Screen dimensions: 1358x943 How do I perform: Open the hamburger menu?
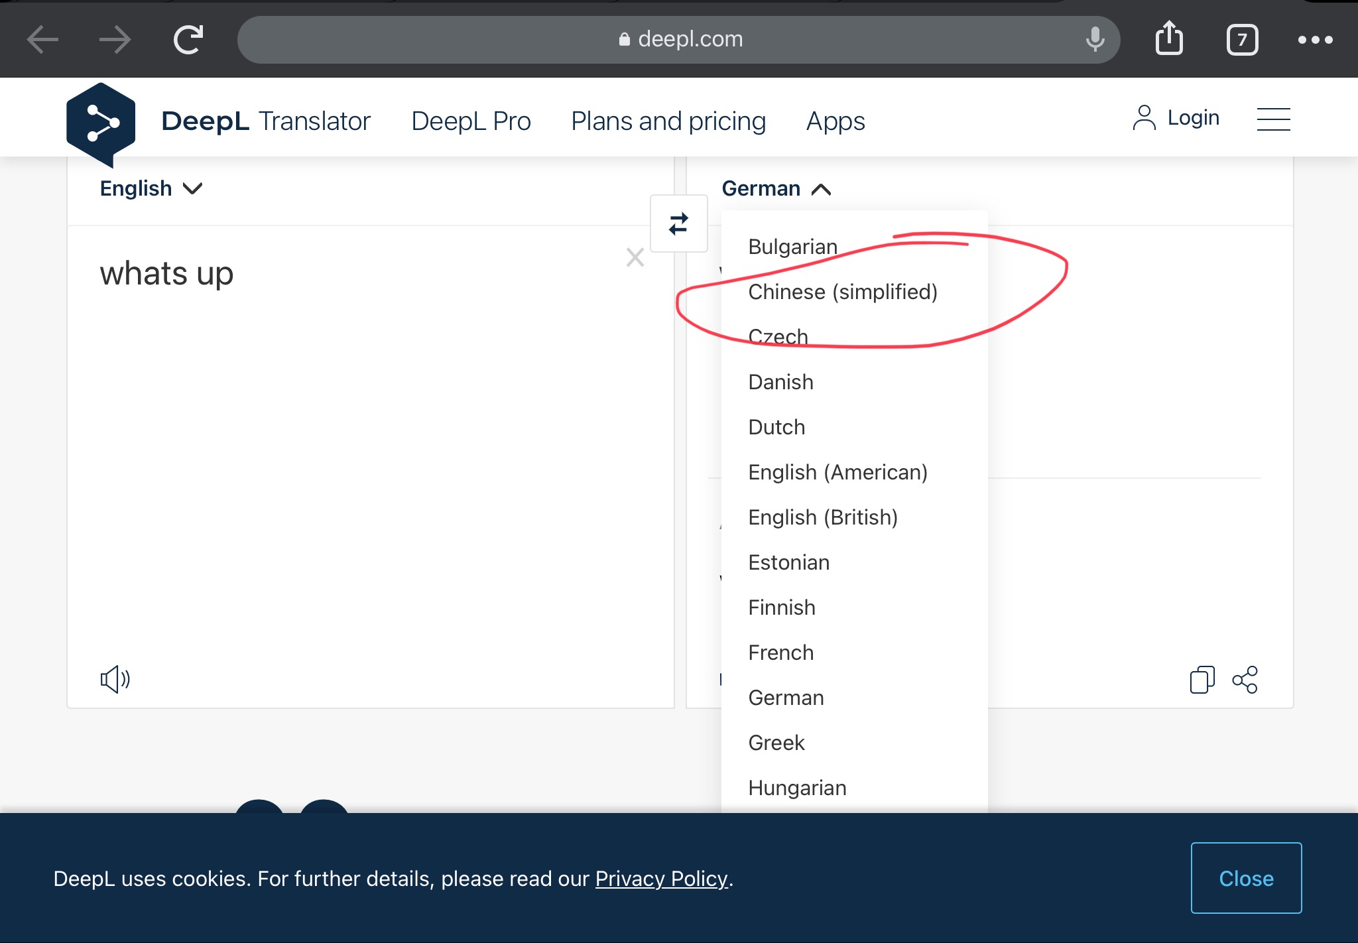tap(1273, 119)
